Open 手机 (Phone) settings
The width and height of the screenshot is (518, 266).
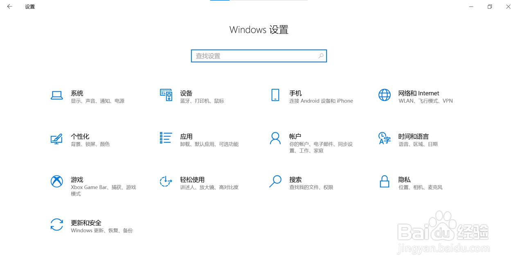tap(275, 95)
